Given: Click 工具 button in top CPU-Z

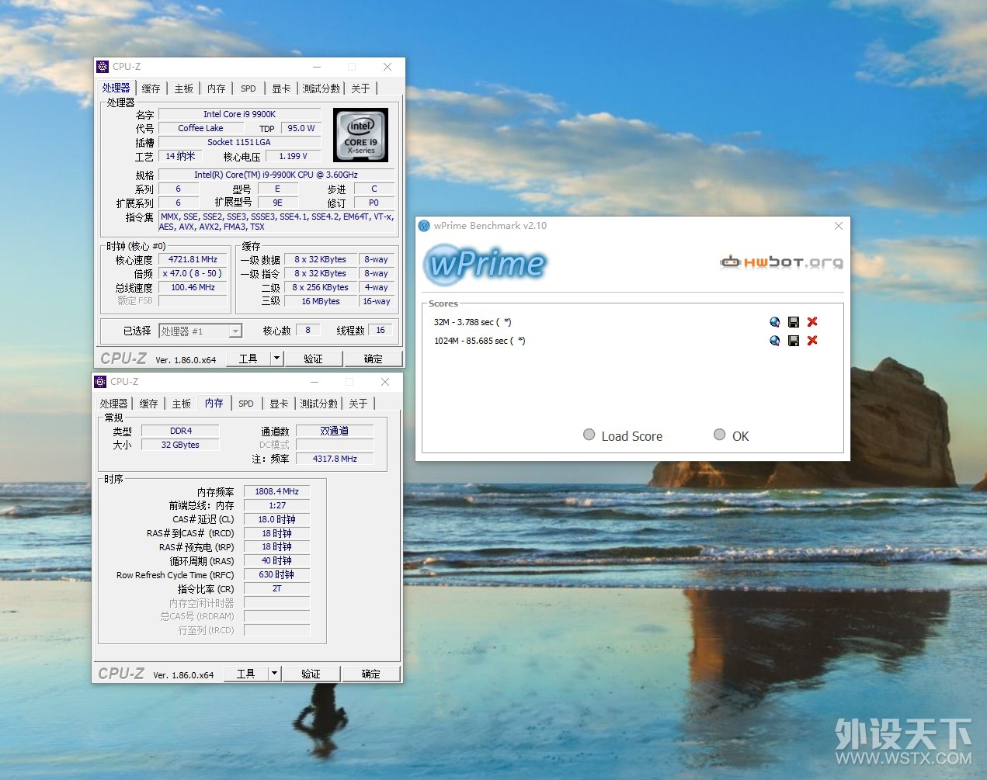Looking at the screenshot, I should 248,359.
